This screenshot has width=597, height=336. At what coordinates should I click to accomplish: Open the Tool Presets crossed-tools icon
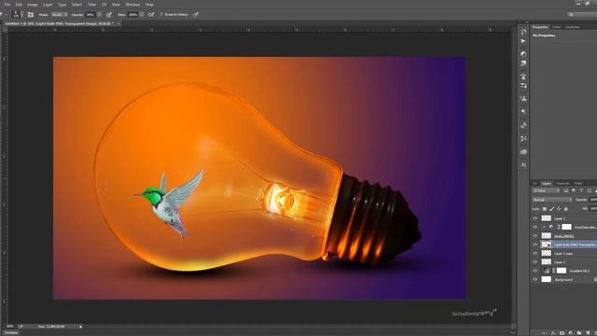pyautogui.click(x=523, y=138)
